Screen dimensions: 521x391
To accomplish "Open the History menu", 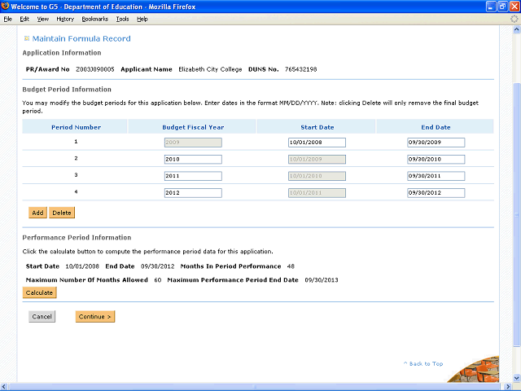I will tap(65, 19).
